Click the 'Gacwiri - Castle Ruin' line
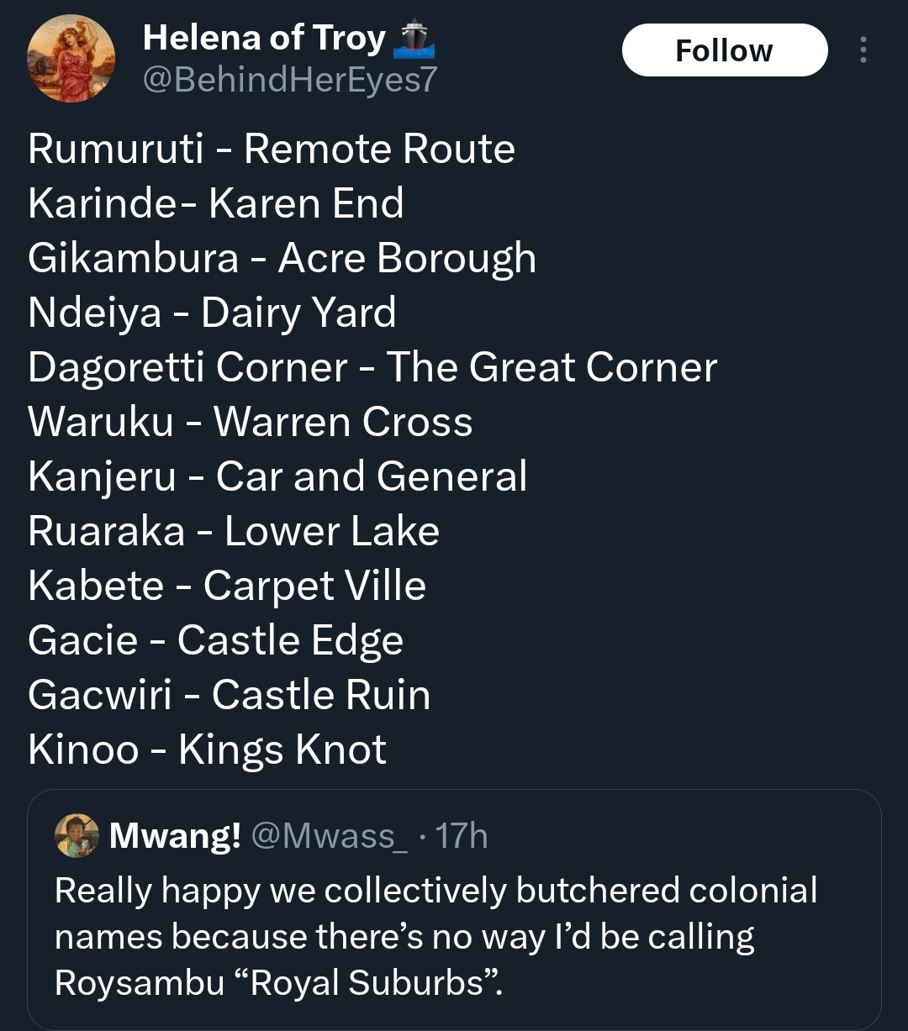The image size is (908, 1031). pos(229,695)
